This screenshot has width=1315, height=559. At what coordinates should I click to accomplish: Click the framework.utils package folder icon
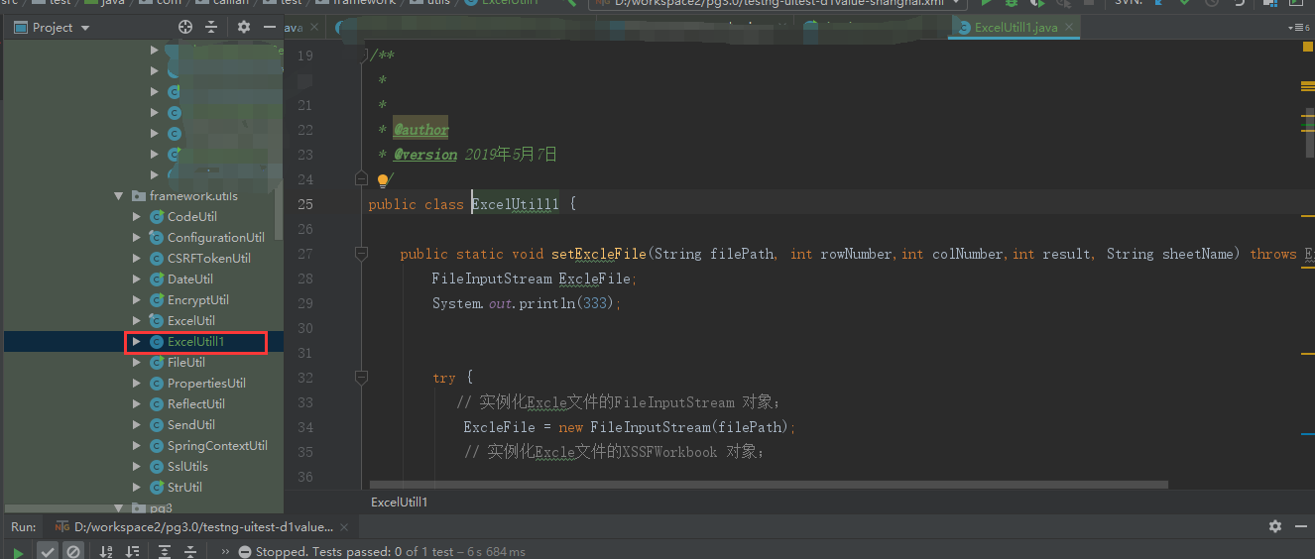[x=139, y=196]
